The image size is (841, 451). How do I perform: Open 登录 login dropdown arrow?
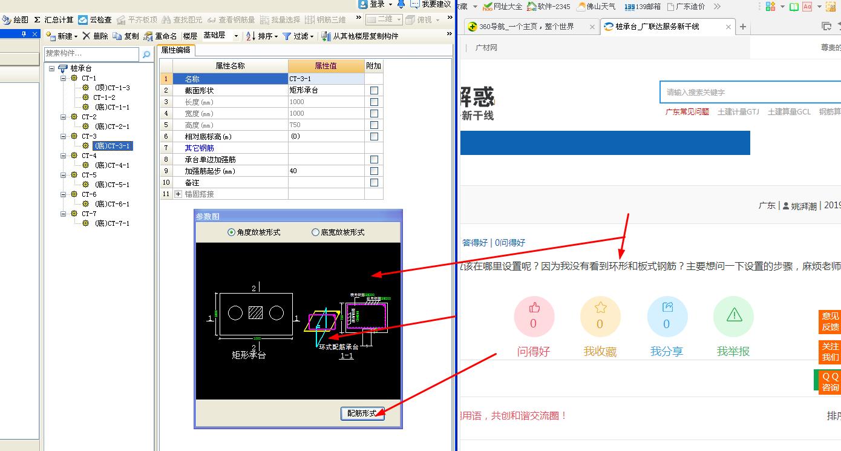pos(390,4)
